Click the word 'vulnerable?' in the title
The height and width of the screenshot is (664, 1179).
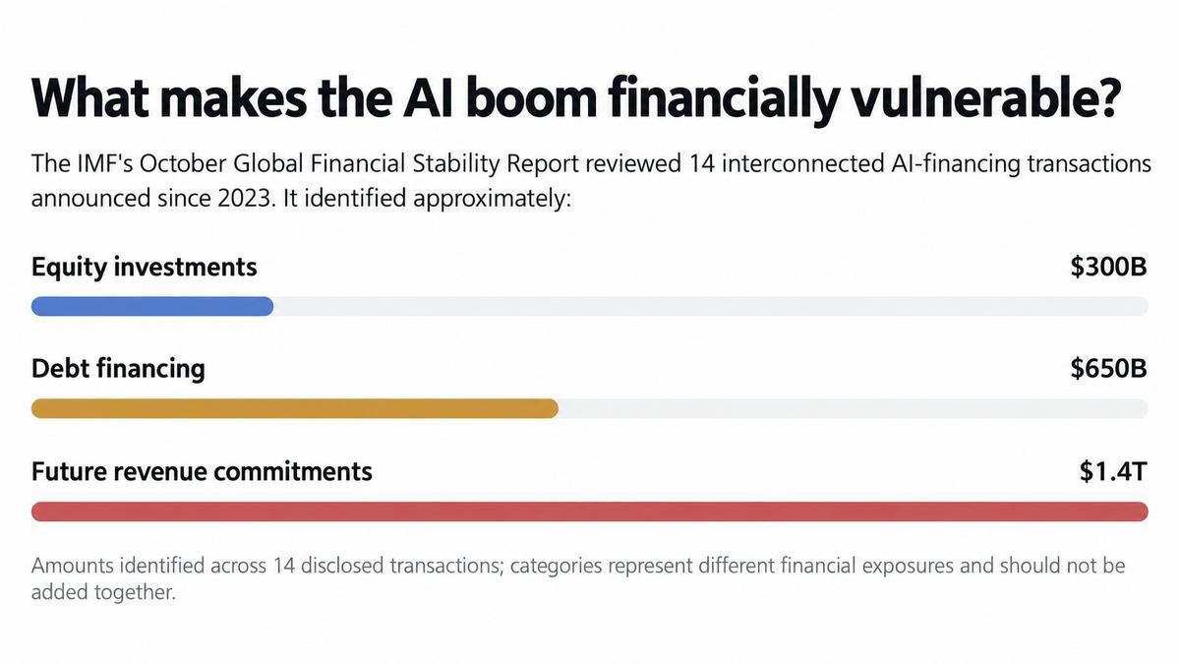[x=985, y=99]
